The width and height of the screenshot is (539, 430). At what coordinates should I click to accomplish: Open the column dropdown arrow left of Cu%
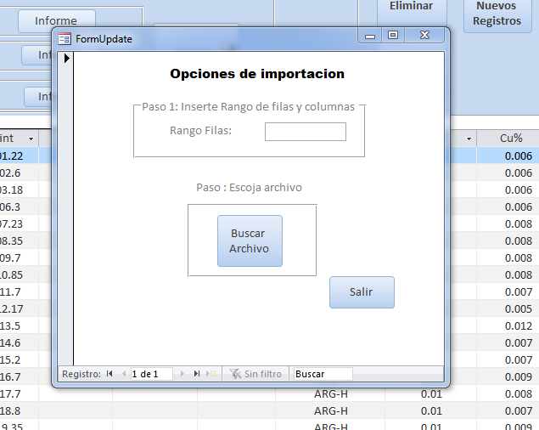point(469,139)
